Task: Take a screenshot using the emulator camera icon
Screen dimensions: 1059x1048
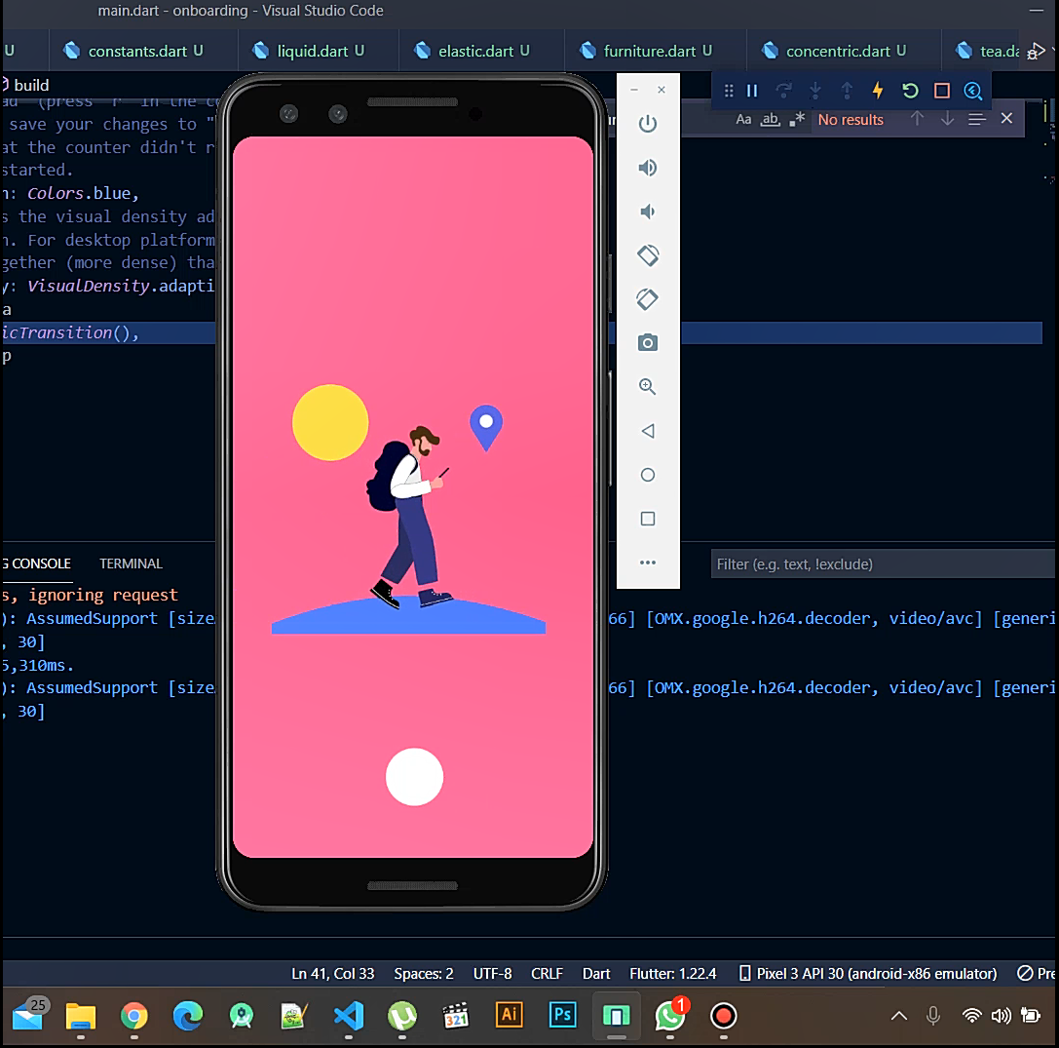Action: (x=648, y=343)
